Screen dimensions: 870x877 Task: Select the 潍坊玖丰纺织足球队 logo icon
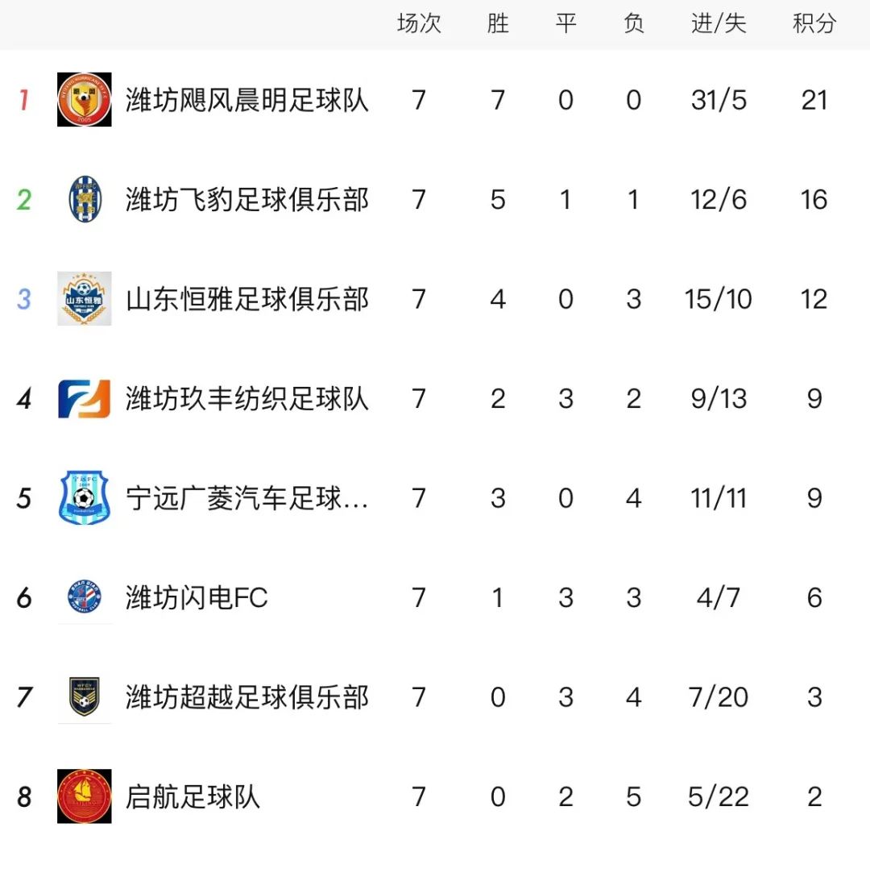[x=85, y=398]
